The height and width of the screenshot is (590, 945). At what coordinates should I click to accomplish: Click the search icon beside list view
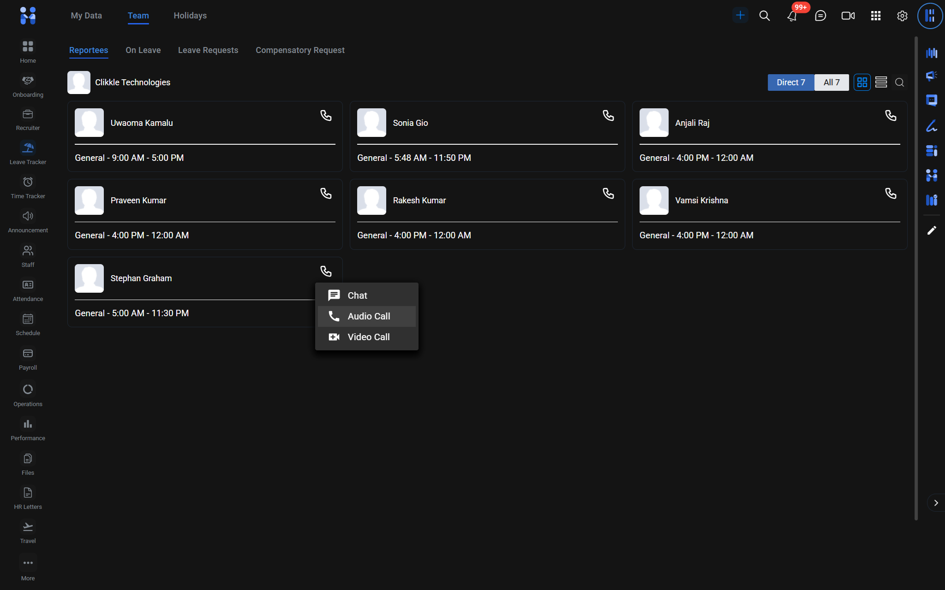[899, 83]
